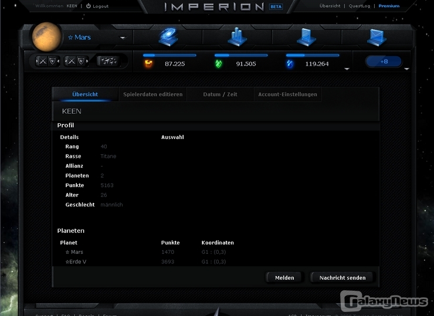Click the third fleet movement icon
The image size is (434, 316).
pyautogui.click(x=106, y=61)
